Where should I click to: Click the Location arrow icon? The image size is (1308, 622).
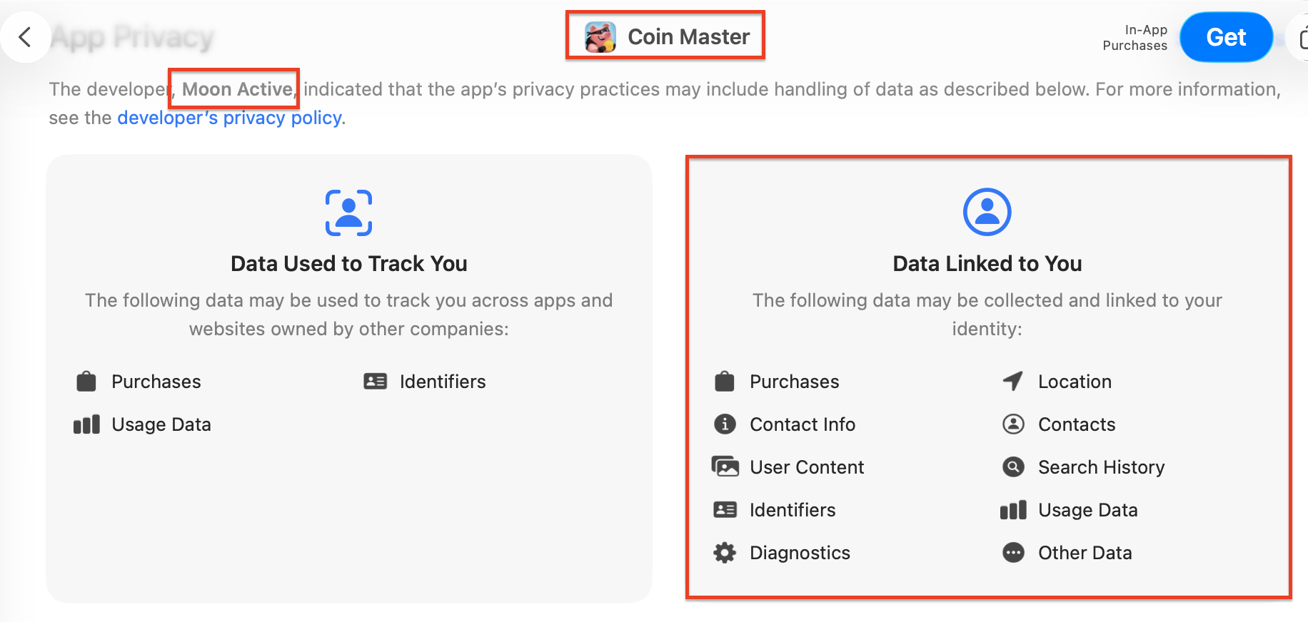[x=1012, y=382]
